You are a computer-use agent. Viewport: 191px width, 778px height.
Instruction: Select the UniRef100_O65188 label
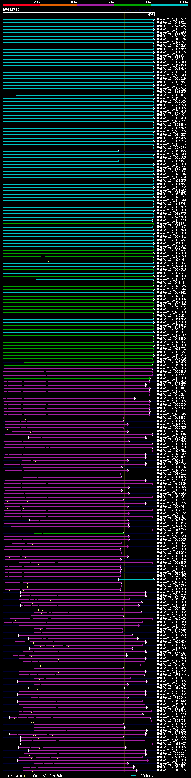pos(171,102)
